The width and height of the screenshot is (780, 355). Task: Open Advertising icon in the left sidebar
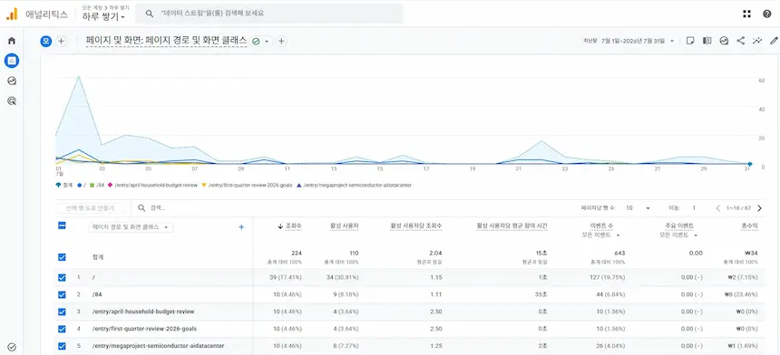click(12, 101)
